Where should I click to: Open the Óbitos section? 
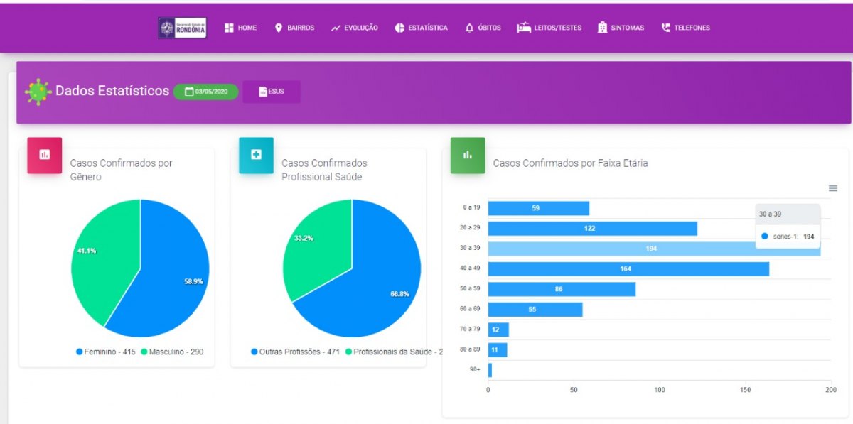pos(483,28)
